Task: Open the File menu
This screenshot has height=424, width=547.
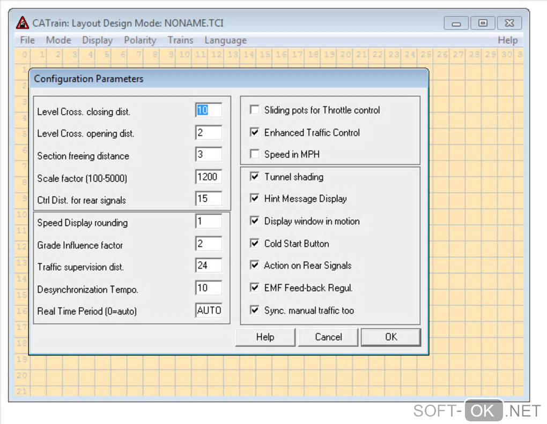Action: pos(27,40)
